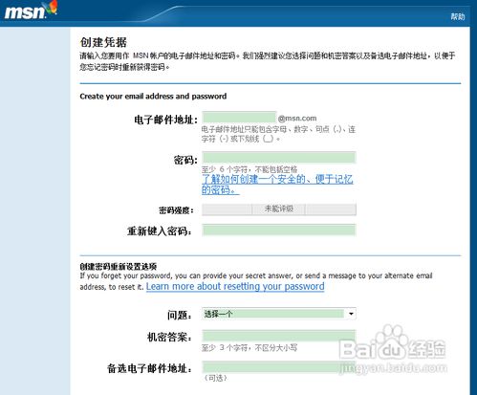Open link 了解如何创建一个安全的、便于记忆的密码

click(x=277, y=185)
